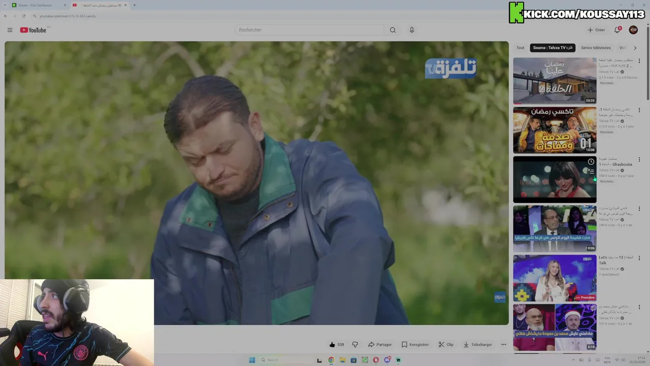650x366 pixels.
Task: Open the tab search dropdown arrow
Action: [5, 5]
